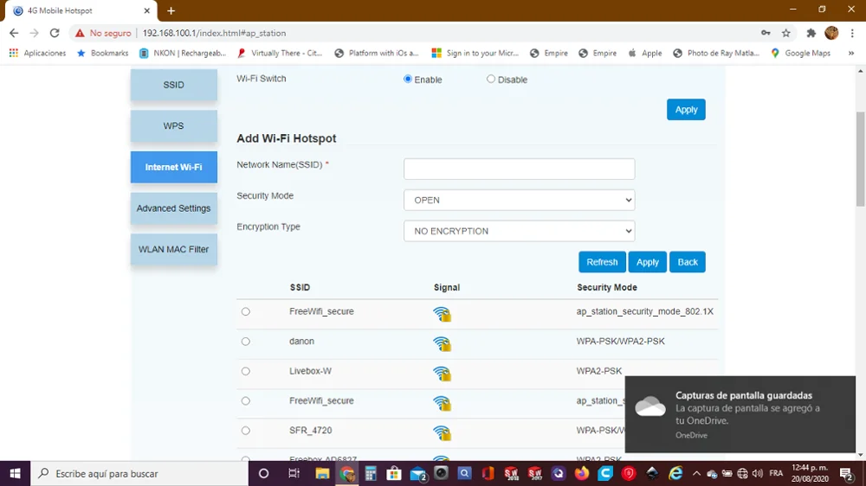The image size is (866, 486).
Task: Click the Windows search box
Action: pyautogui.click(x=139, y=473)
